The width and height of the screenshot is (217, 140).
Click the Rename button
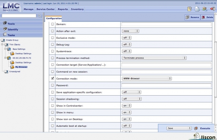(192, 17)
